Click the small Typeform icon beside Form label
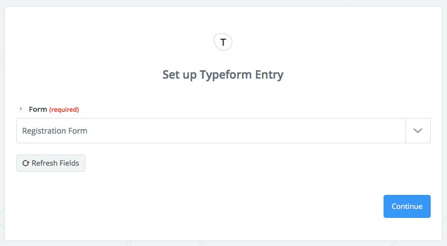 tap(21, 109)
